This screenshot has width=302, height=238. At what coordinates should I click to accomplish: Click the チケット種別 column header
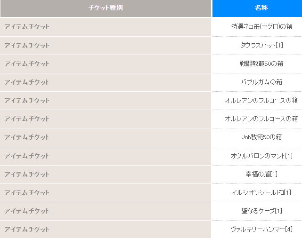click(x=106, y=8)
